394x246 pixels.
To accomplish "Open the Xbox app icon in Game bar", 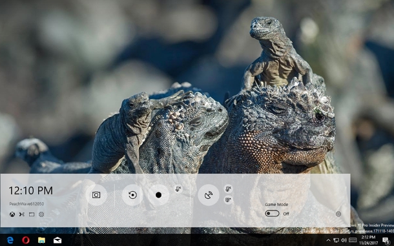I will click(12, 214).
